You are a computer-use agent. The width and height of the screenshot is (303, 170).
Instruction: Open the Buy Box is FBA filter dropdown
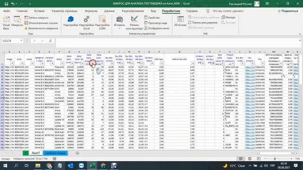243,63
